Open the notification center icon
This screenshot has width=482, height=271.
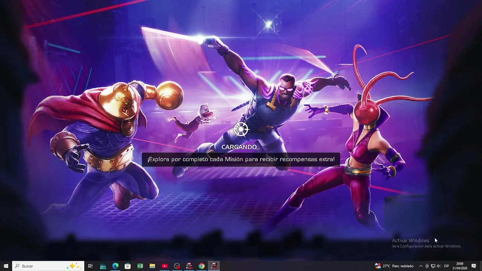click(474, 266)
